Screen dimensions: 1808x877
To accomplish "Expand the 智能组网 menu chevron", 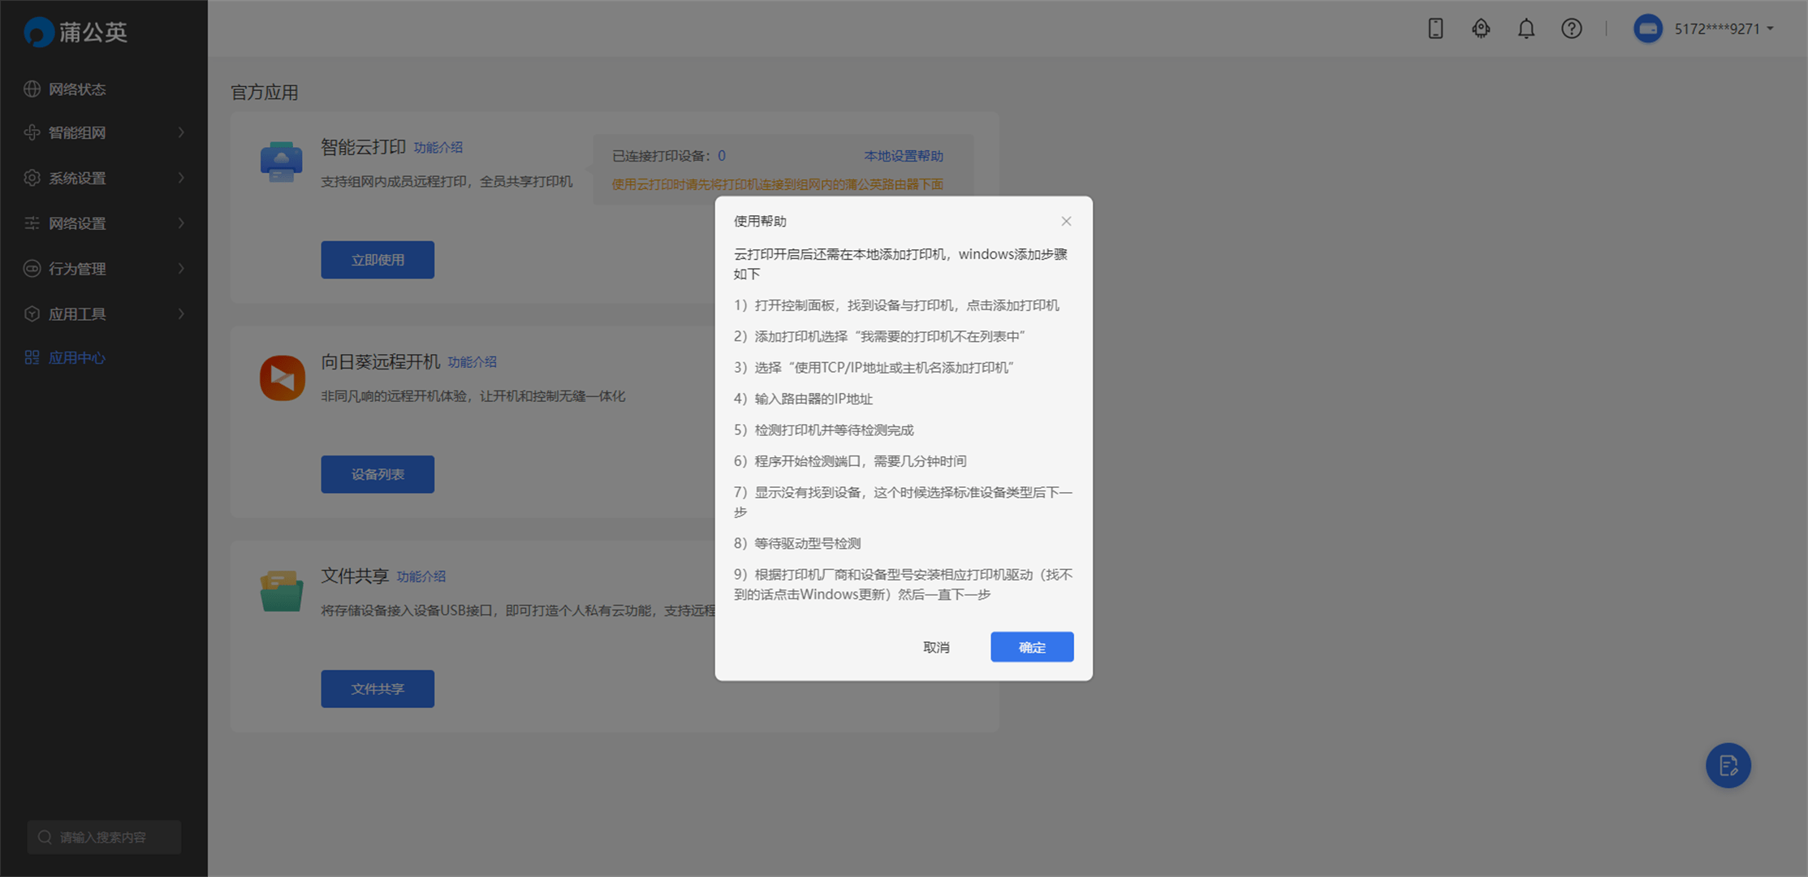I will point(181,132).
